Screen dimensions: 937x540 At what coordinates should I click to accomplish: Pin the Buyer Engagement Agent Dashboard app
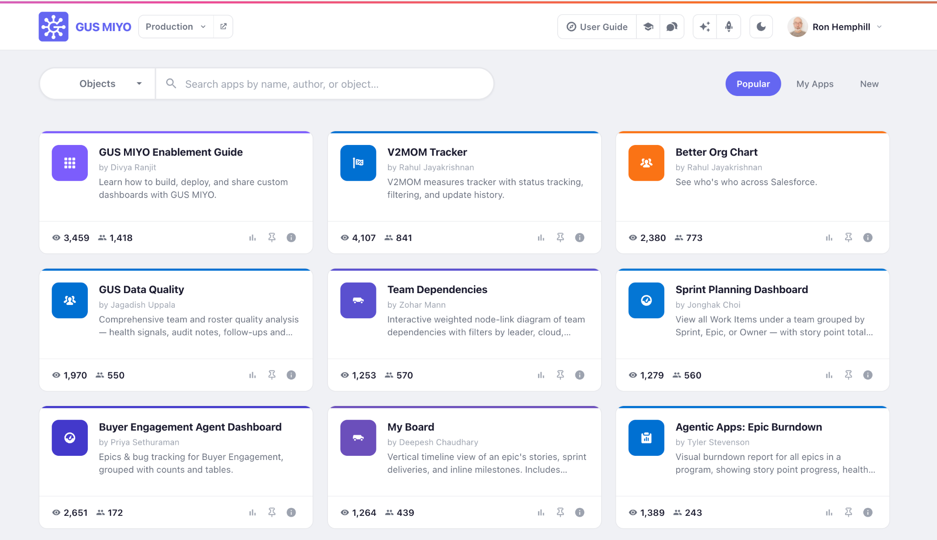[x=272, y=512]
